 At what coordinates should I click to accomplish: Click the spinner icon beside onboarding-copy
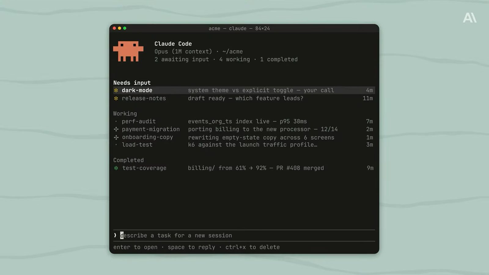[x=116, y=137]
